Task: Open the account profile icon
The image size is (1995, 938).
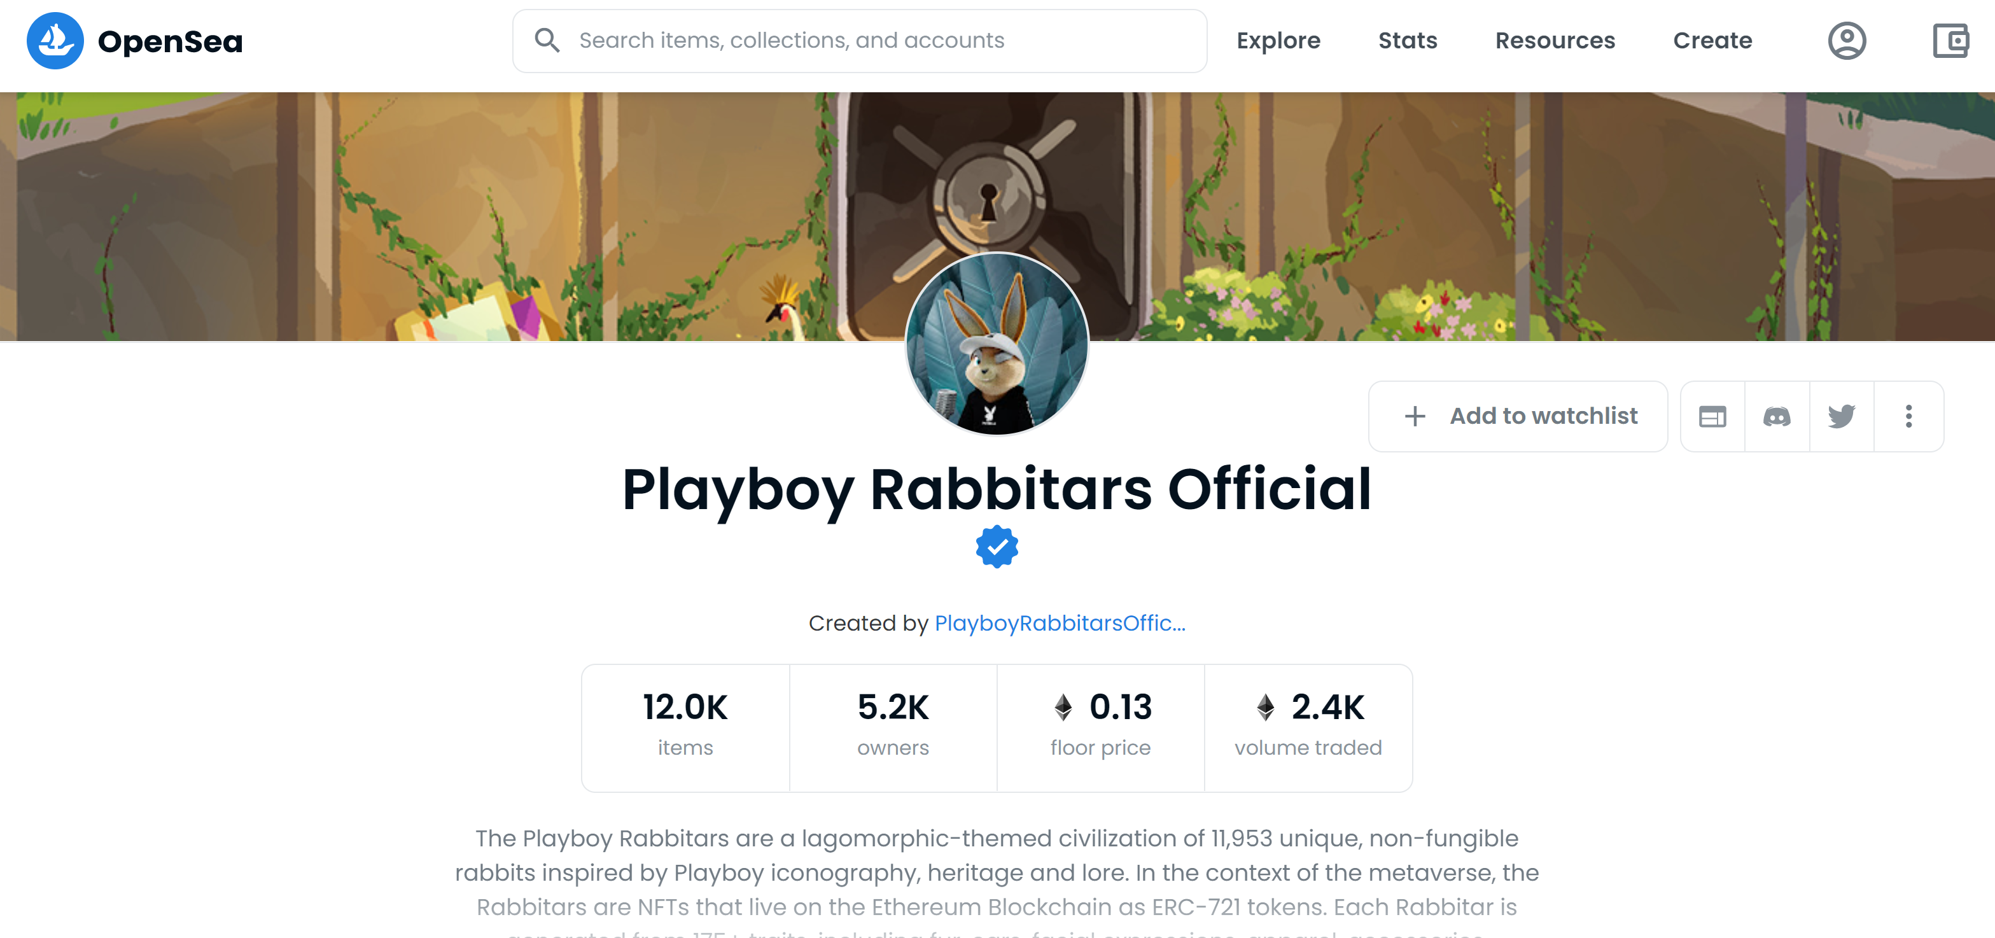Action: pos(1846,41)
